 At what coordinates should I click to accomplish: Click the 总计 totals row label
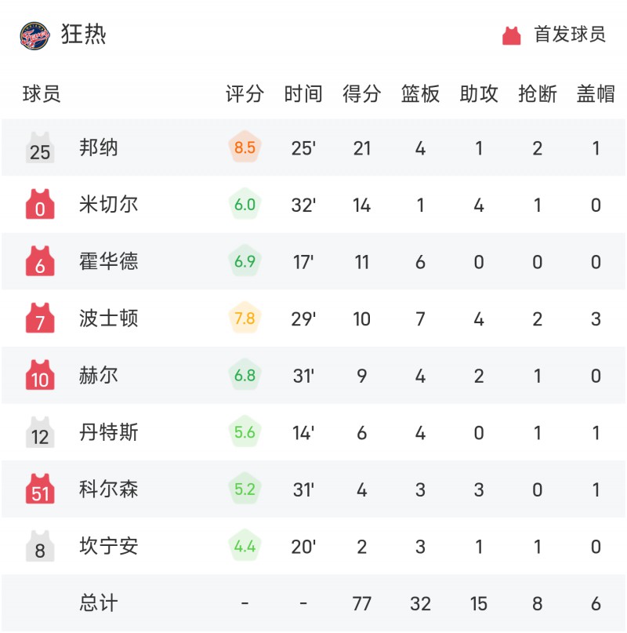pos(99,603)
